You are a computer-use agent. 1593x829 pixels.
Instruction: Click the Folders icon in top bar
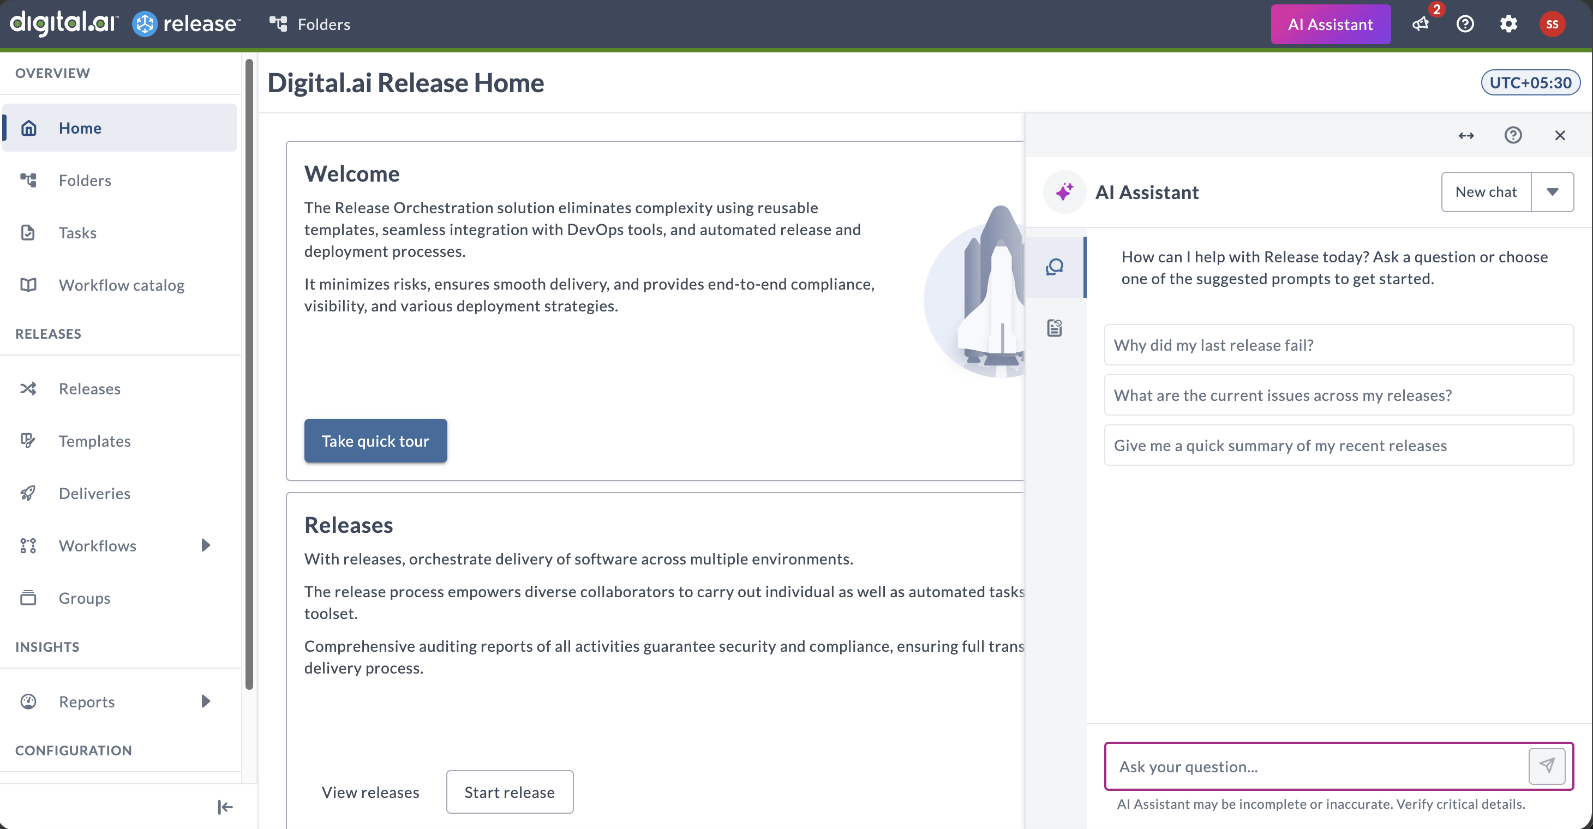[x=278, y=24]
